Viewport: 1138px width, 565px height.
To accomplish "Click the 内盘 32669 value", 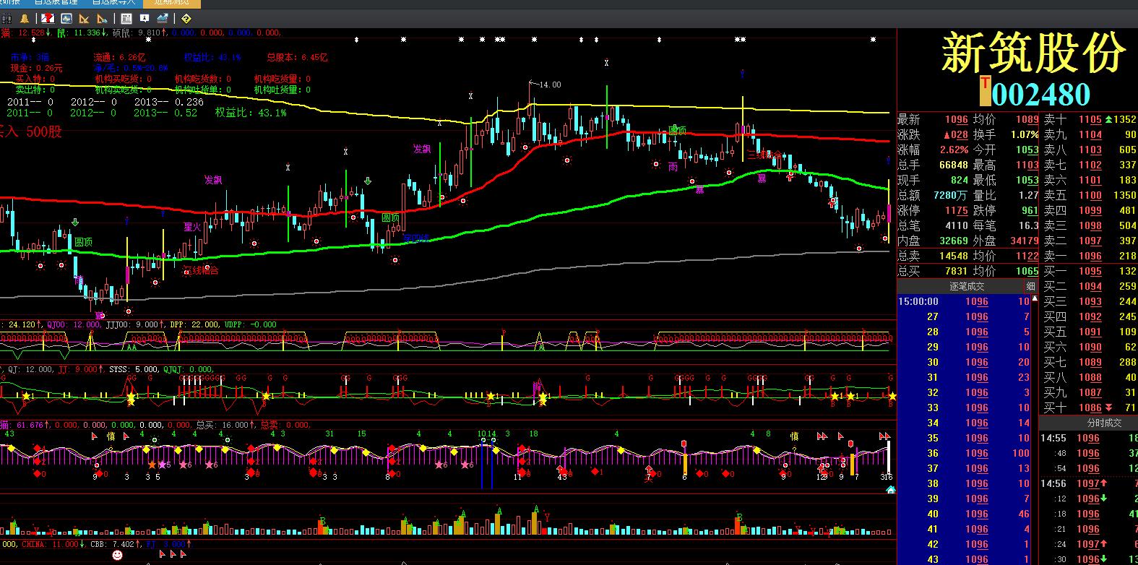I will coord(954,241).
